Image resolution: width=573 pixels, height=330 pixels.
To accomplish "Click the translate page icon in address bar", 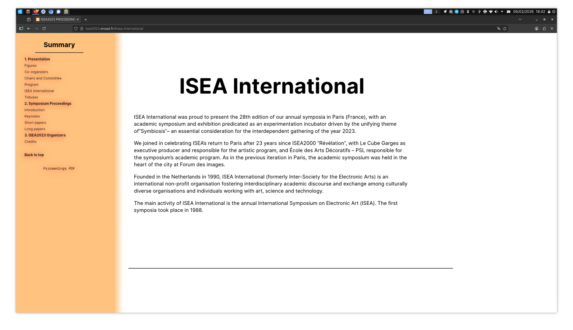I will point(499,29).
